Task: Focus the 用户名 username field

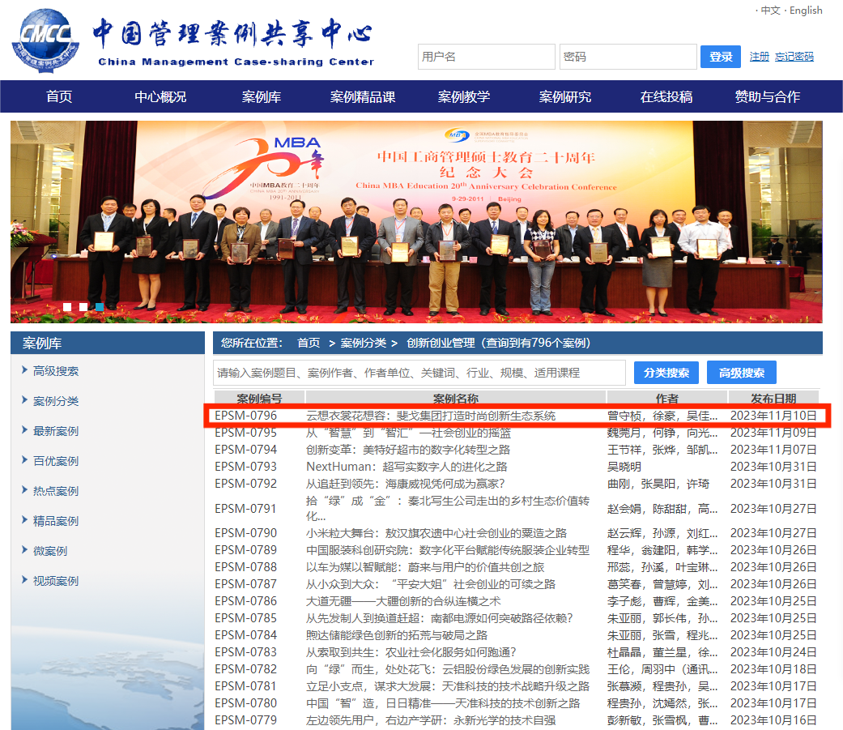Action: pos(487,57)
